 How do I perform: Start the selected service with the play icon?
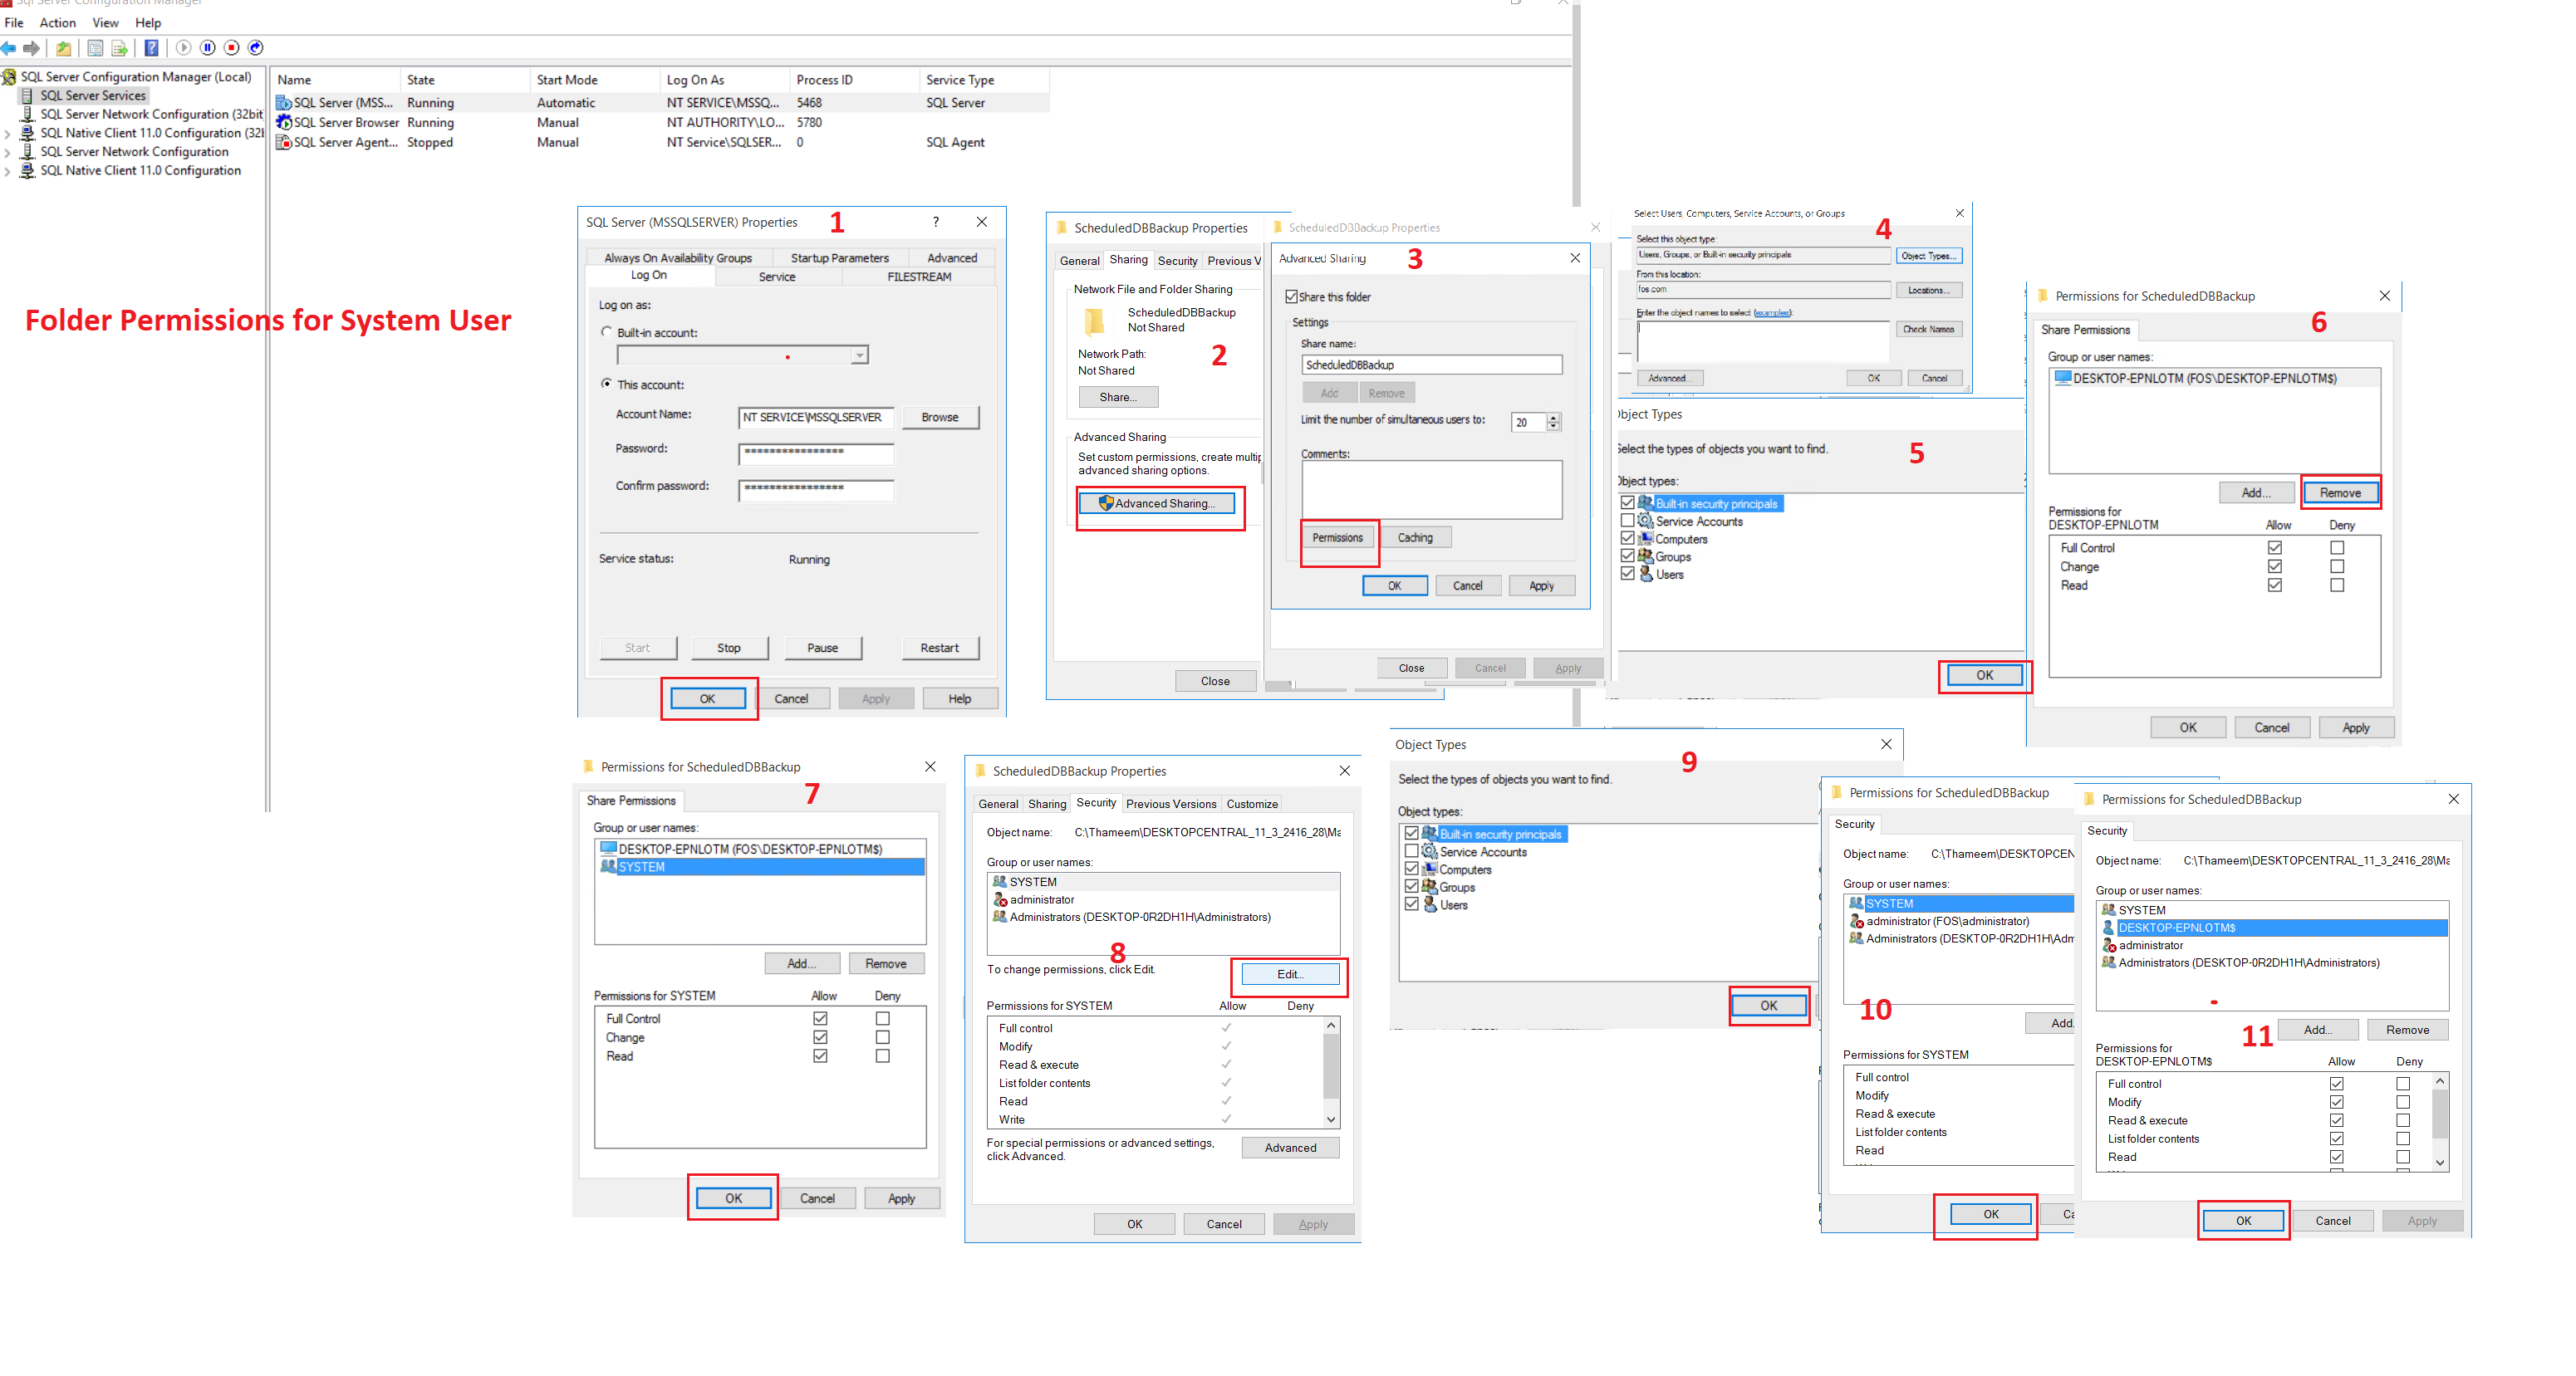click(x=184, y=48)
